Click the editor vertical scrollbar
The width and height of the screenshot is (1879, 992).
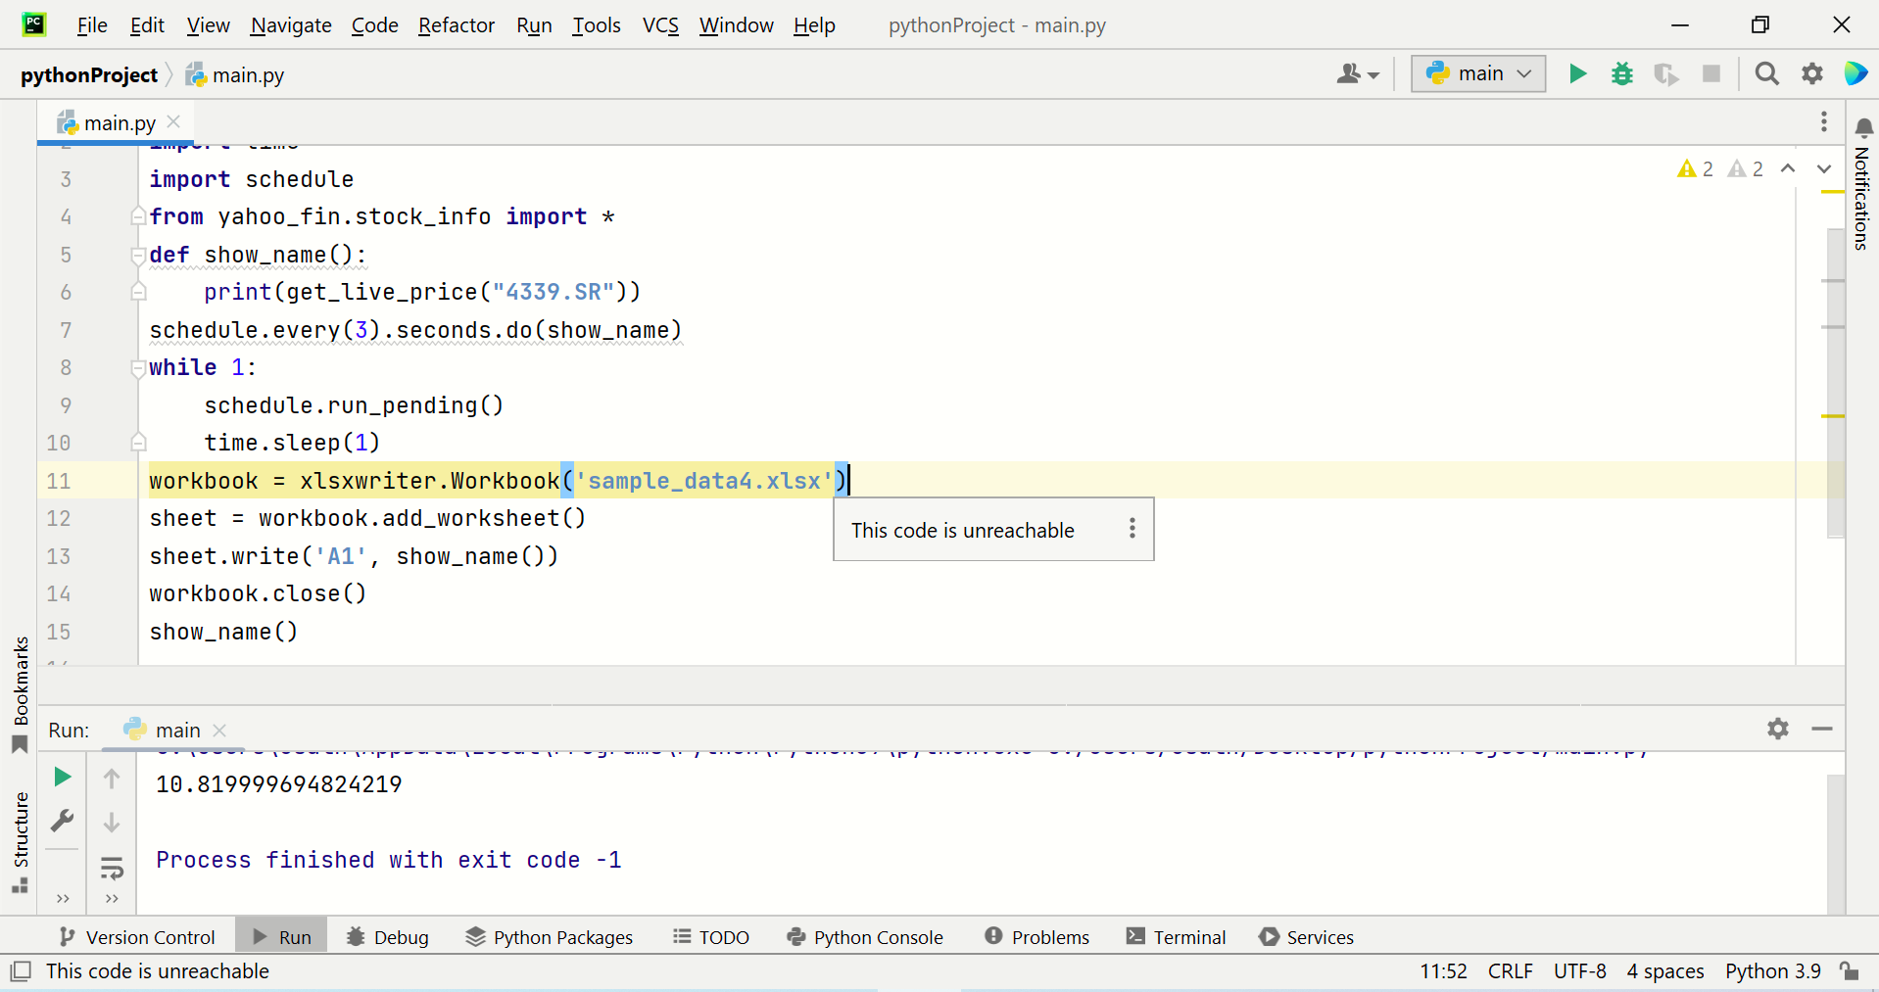1835,382
